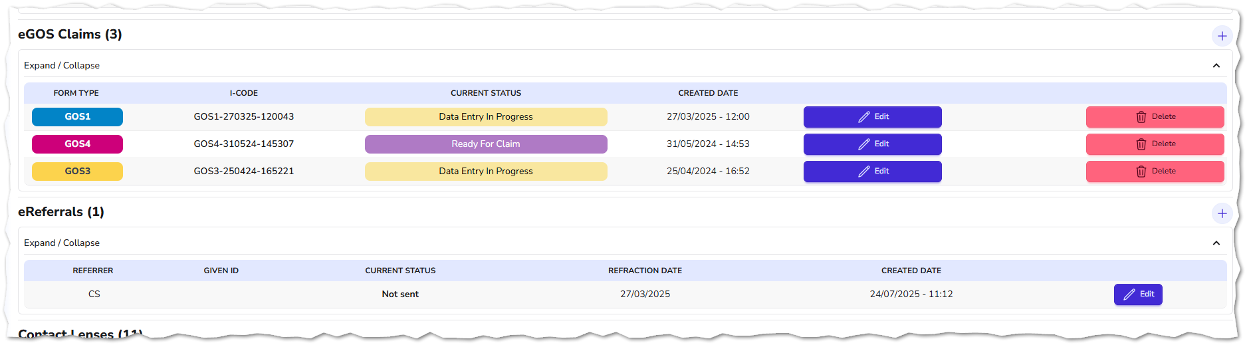Collapse the eGOS Claims section chevron
1247x345 pixels.
(1216, 66)
